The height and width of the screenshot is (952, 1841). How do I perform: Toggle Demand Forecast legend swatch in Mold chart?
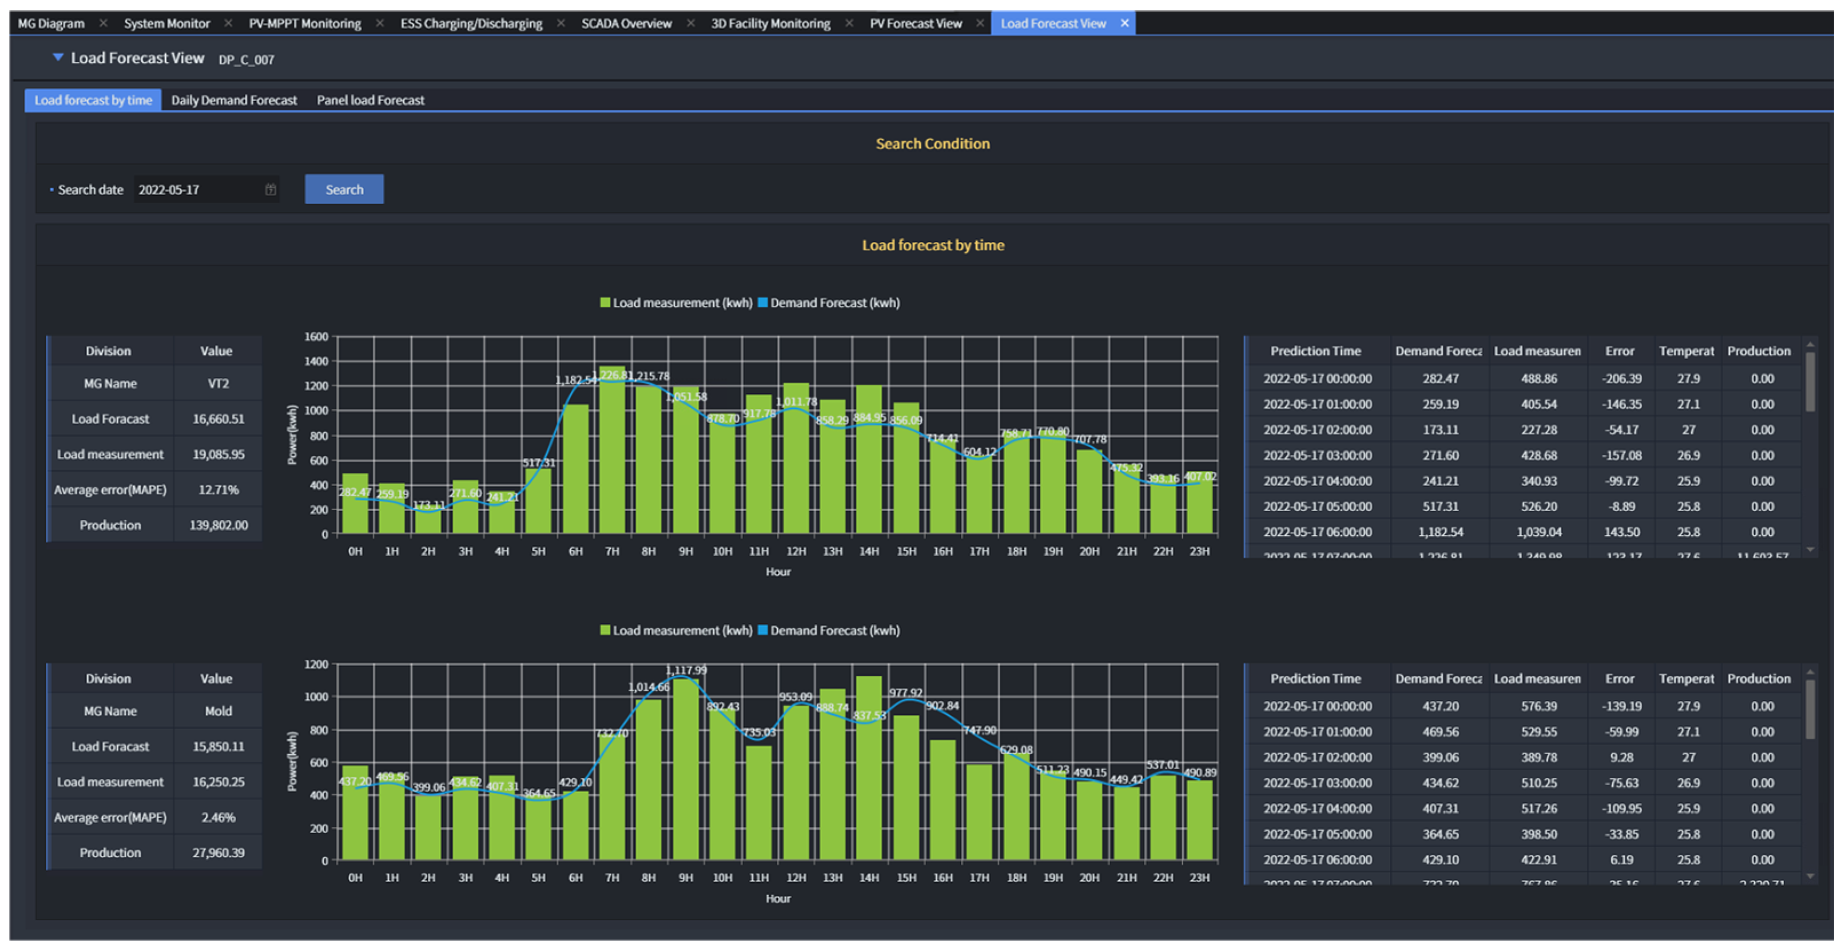762,630
